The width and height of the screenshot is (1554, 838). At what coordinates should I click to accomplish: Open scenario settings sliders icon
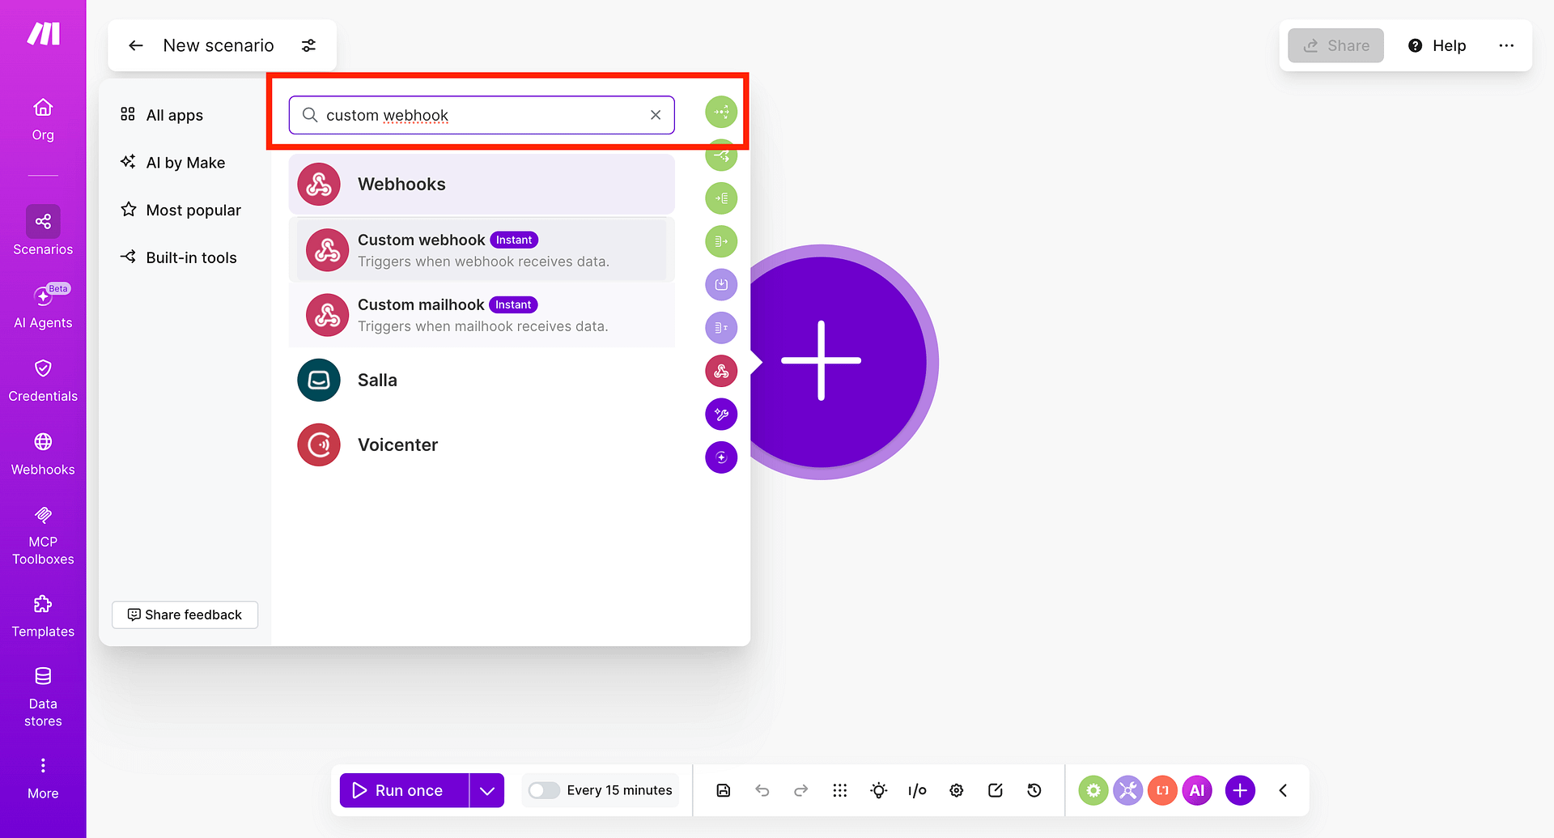tap(308, 45)
